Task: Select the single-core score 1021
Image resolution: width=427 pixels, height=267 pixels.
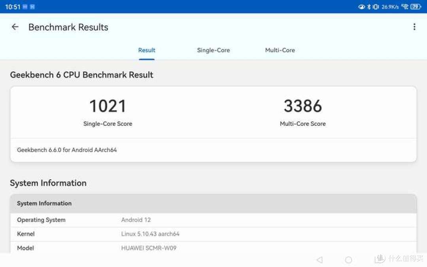Action: (108, 106)
